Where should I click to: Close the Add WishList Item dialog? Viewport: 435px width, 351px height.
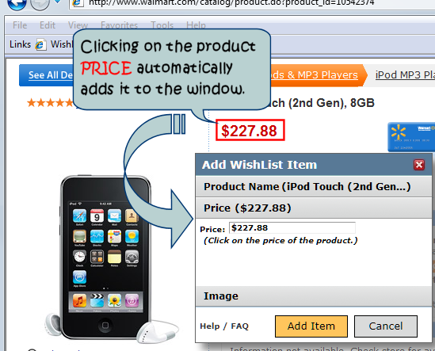coord(419,165)
